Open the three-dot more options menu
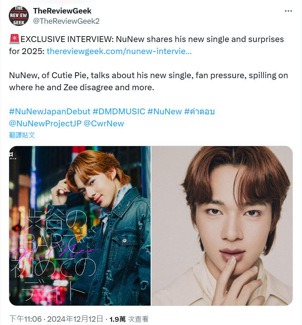302x325 pixels. [288, 11]
